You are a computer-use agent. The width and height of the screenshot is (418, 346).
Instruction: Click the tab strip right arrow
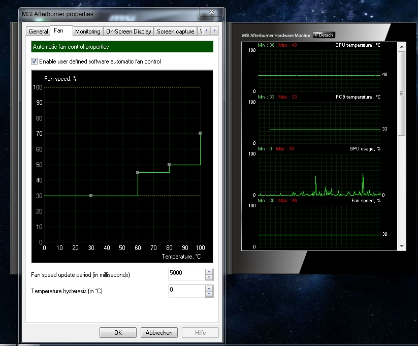click(x=215, y=30)
